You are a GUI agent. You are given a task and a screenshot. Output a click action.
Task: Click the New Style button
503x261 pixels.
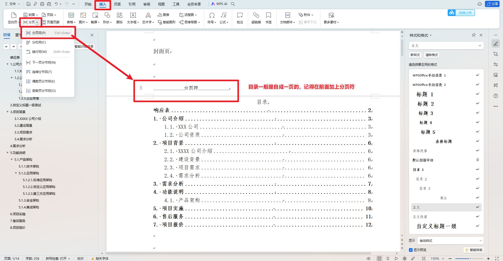[x=415, y=55]
